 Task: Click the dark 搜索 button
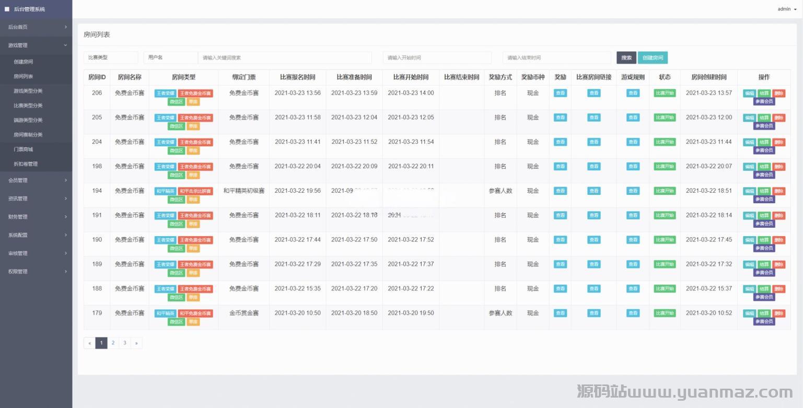pos(626,57)
